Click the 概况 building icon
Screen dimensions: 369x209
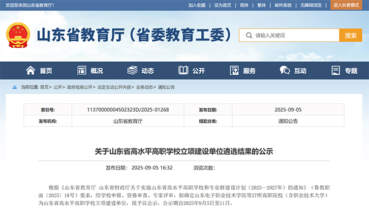82,70
